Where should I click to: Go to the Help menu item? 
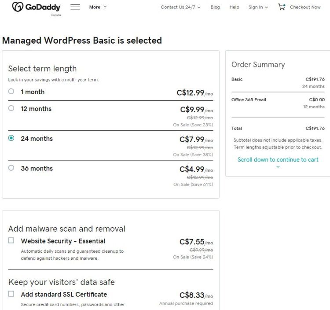234,7
